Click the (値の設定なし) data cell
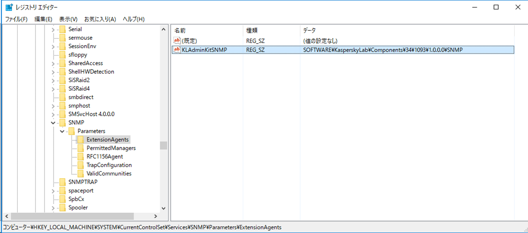 click(320, 41)
